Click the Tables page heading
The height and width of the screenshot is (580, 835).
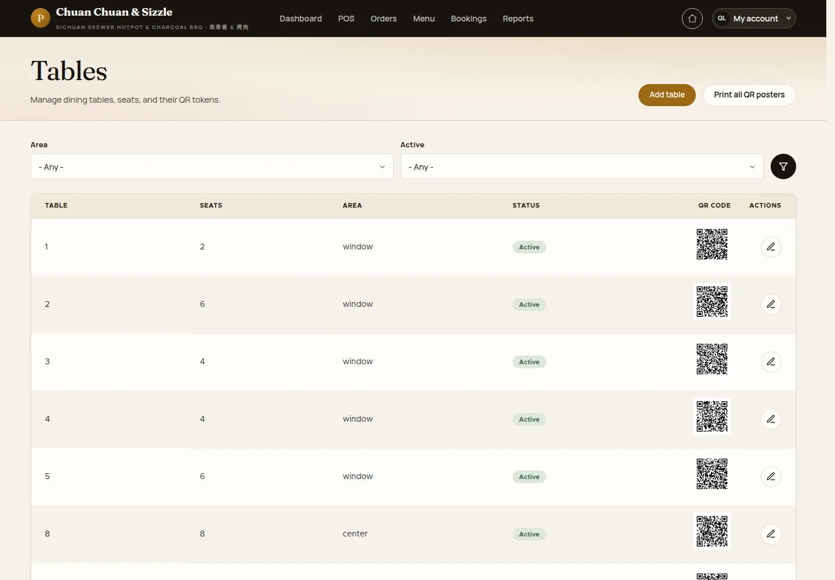click(69, 71)
